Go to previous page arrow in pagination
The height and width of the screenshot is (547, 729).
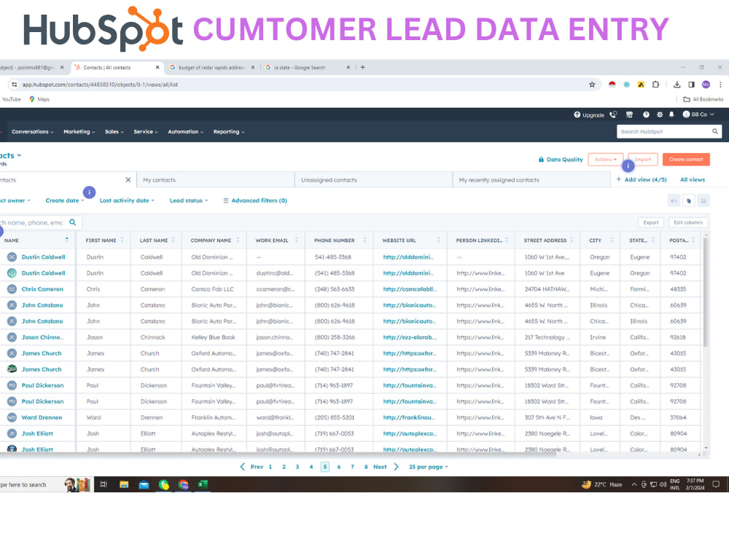(242, 467)
